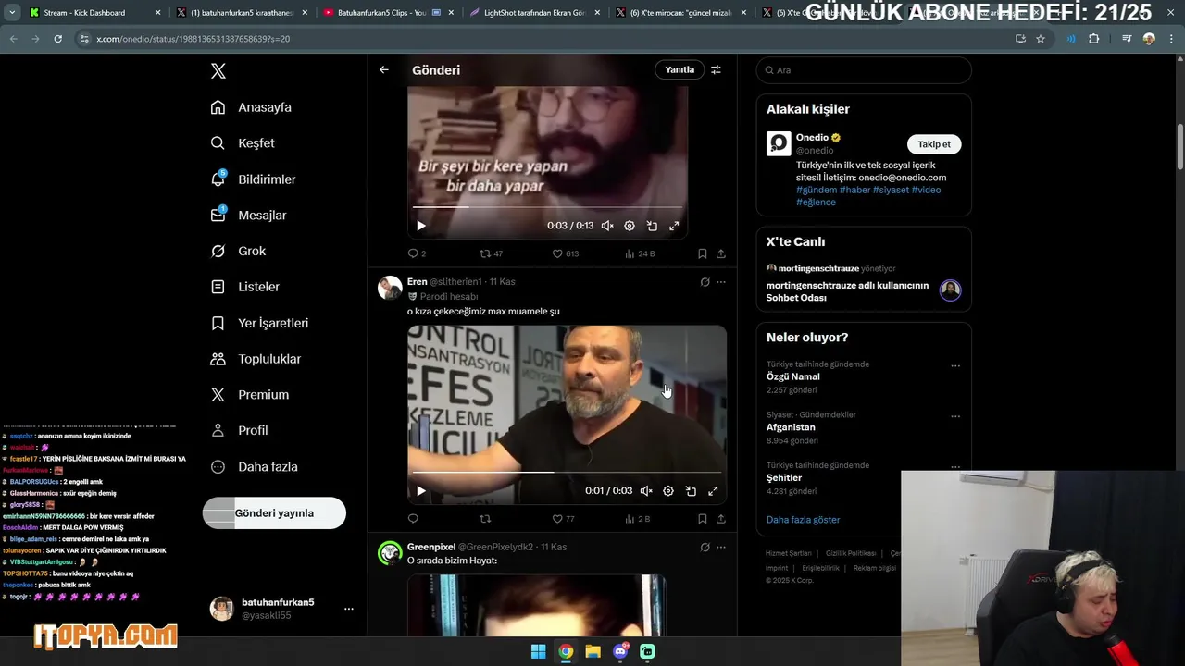This screenshot has height=666, width=1185.
Task: Open the Afganistan trend
Action: pos(791,427)
